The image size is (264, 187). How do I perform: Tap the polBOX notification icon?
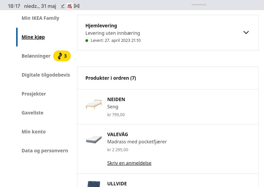(70, 6)
